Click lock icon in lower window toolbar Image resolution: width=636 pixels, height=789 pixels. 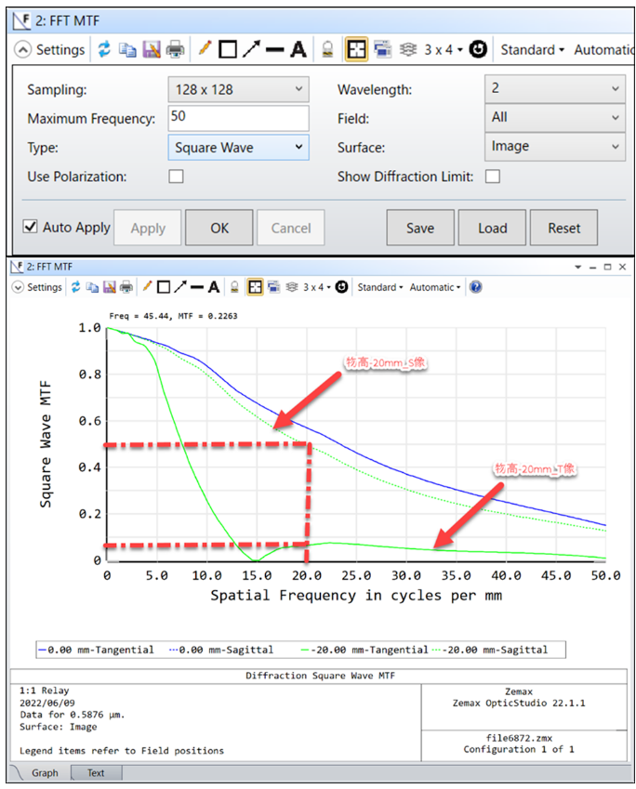point(234,287)
